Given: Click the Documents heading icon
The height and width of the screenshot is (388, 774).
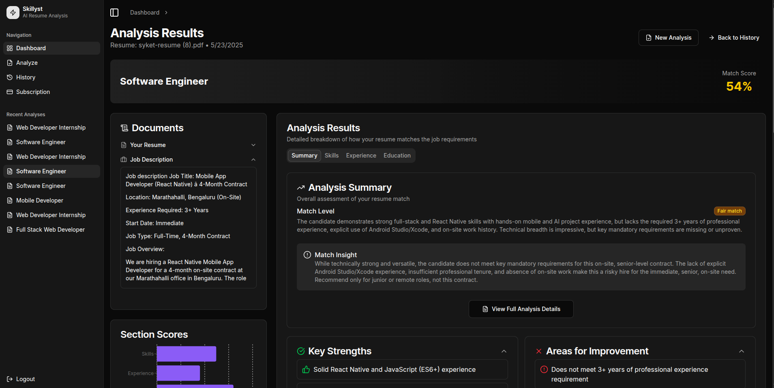Looking at the screenshot, I should [124, 128].
